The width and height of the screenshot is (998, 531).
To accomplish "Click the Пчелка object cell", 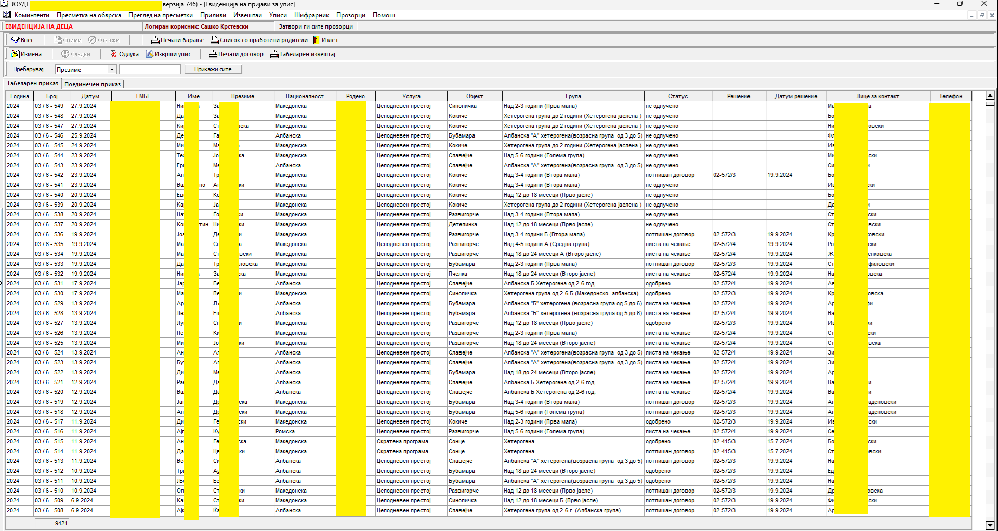I will click(x=475, y=274).
